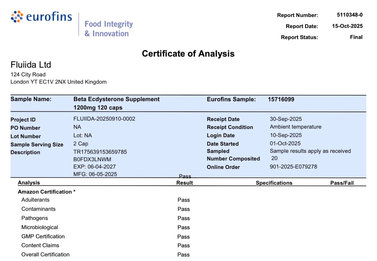Click the "Login Date" label
This screenshot has width=377, height=261.
pos(221,135)
